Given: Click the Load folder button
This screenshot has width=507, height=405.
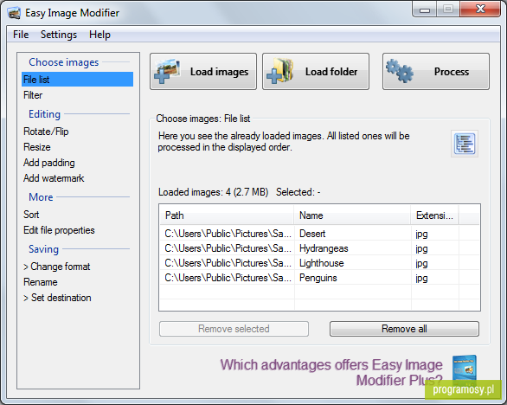Looking at the screenshot, I should click(x=316, y=72).
